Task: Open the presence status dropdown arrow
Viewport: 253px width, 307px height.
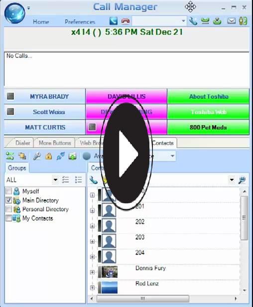Action: click(x=172, y=156)
